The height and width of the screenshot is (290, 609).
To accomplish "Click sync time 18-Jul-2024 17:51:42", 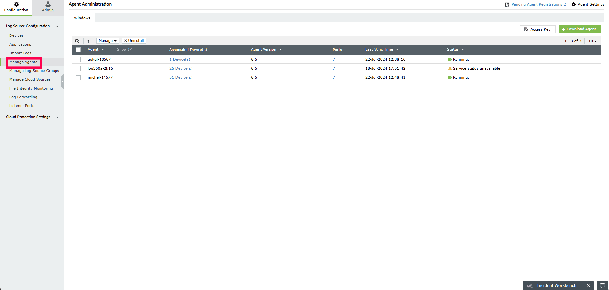I will pyautogui.click(x=385, y=68).
